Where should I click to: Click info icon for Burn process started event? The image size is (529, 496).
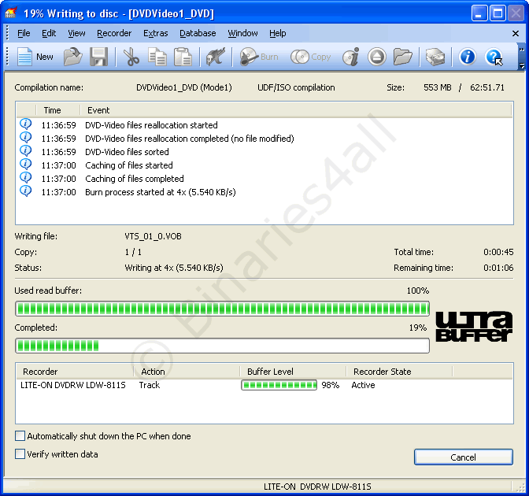pyautogui.click(x=26, y=191)
